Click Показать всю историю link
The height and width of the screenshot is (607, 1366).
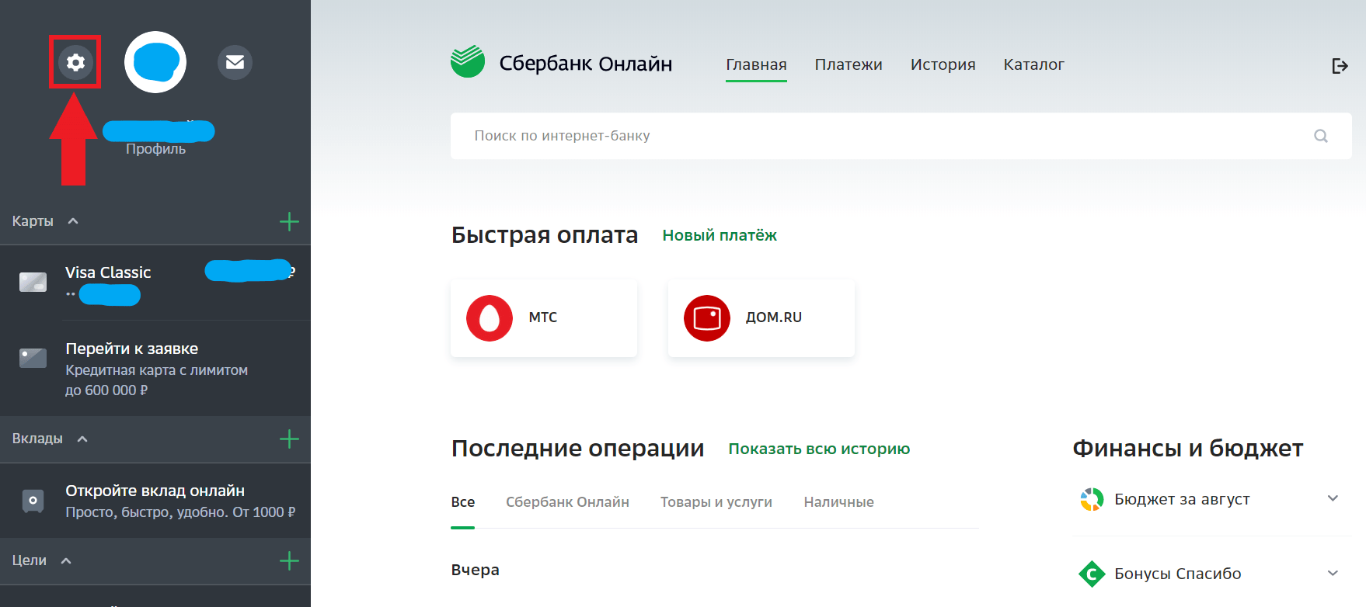pos(818,449)
